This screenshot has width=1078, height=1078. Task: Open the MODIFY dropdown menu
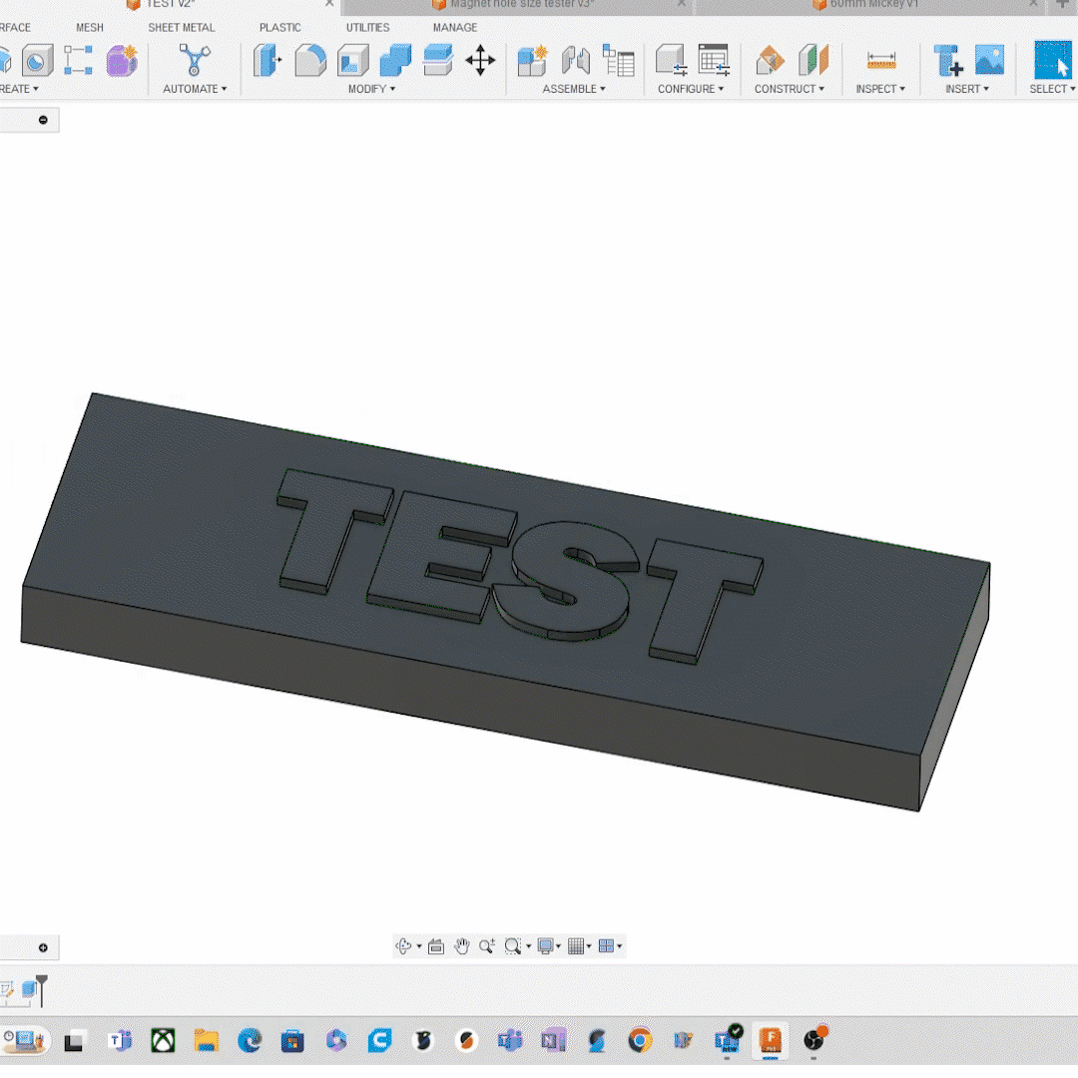(371, 89)
